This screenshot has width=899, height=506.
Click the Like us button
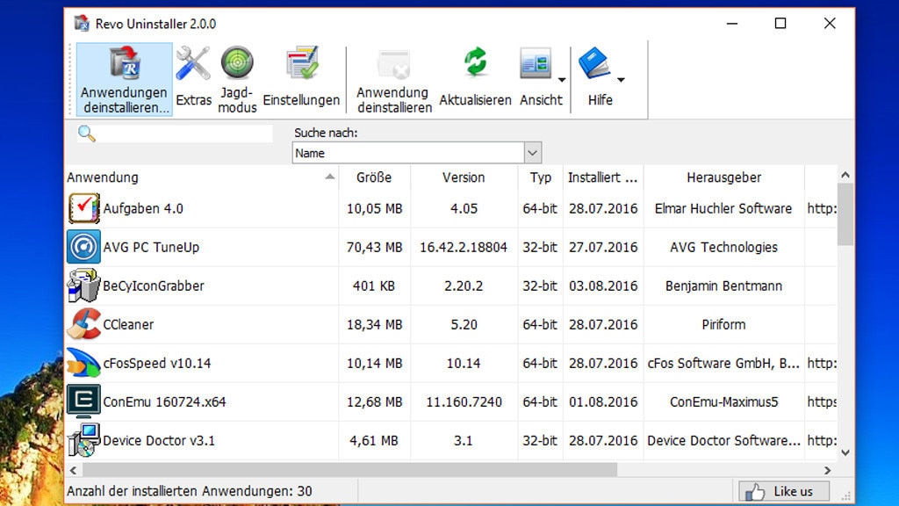coord(784,491)
